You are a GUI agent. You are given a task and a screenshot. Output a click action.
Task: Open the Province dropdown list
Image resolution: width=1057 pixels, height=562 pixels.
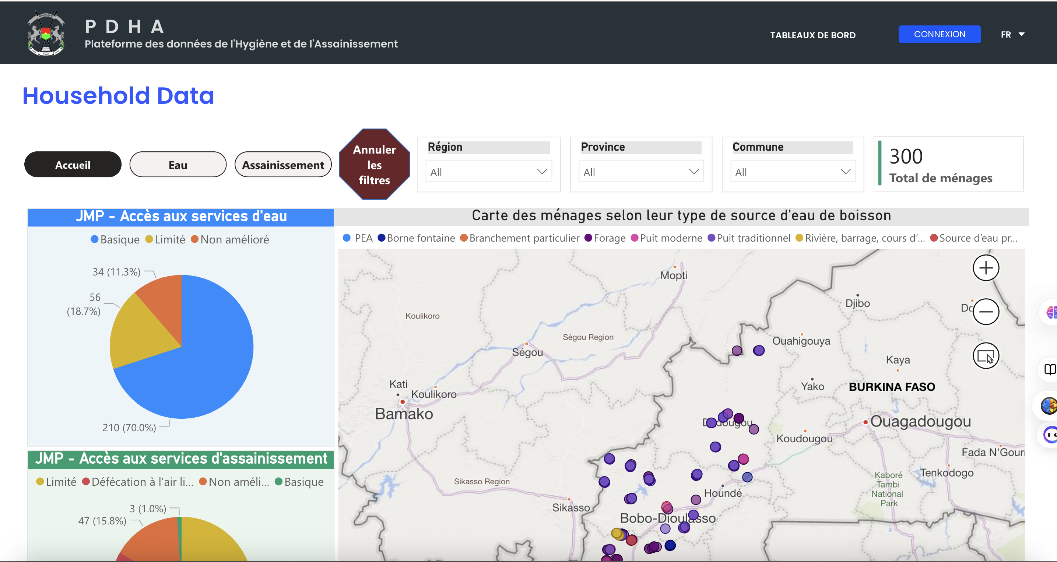point(641,172)
